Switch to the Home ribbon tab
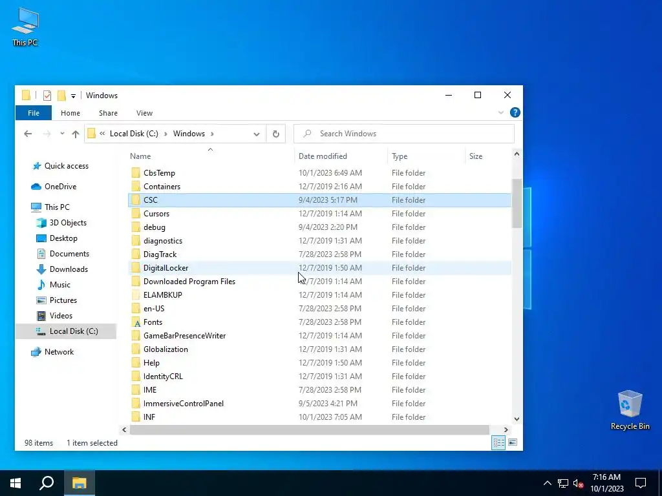The width and height of the screenshot is (662, 496). tap(70, 113)
